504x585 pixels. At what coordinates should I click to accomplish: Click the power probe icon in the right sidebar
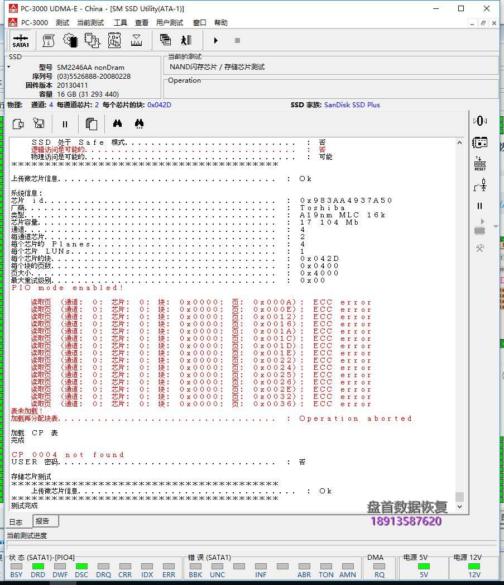point(480,185)
